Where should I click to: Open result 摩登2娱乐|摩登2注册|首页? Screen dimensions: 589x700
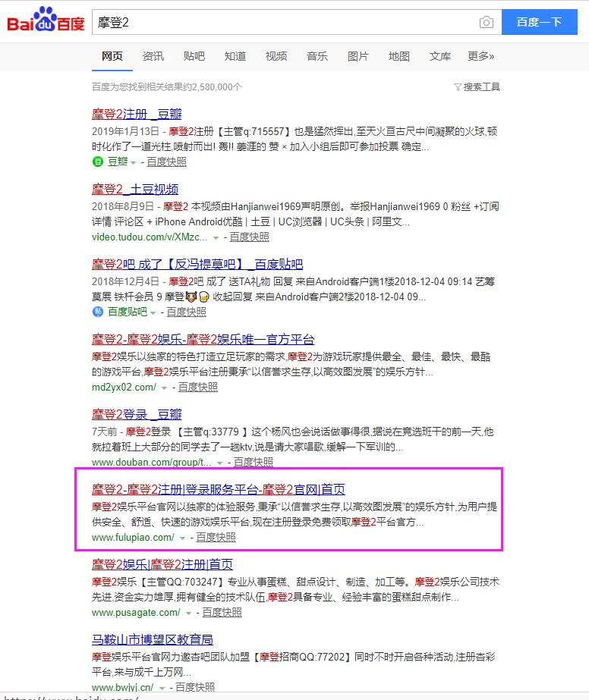point(162,563)
